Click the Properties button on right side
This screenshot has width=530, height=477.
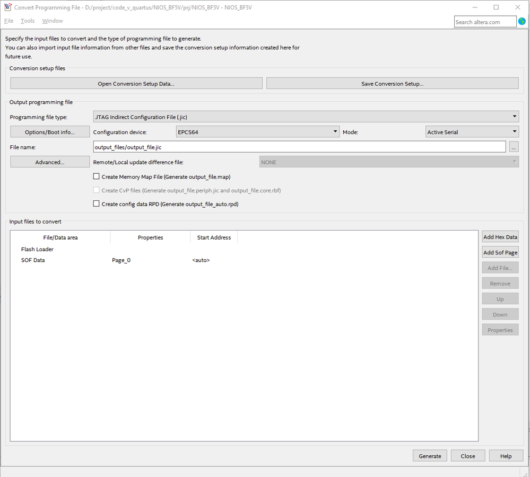500,330
